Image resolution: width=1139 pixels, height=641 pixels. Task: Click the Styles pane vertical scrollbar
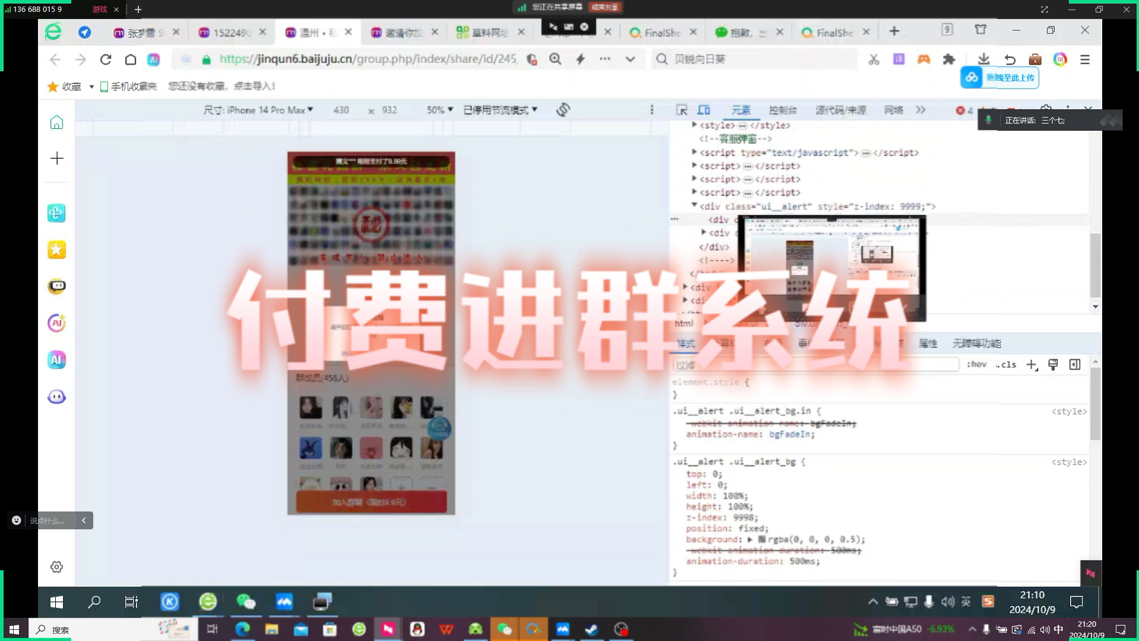[1095, 404]
